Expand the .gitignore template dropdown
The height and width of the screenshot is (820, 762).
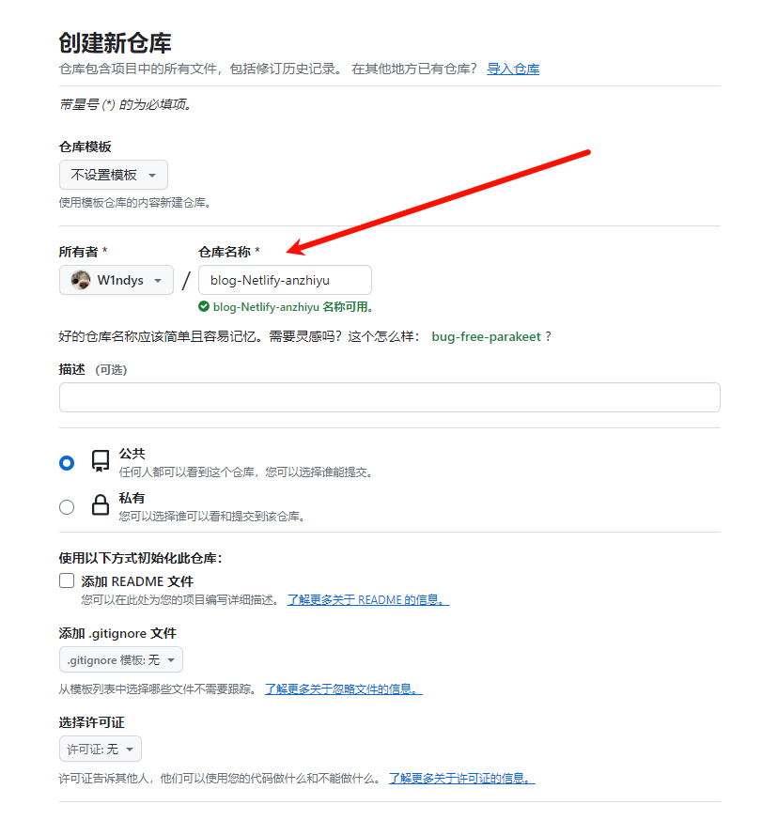click(121, 660)
